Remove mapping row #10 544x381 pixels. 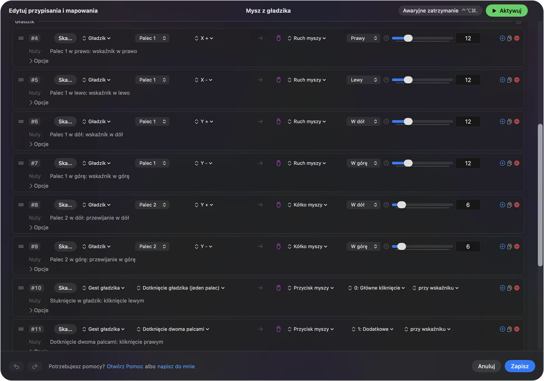pos(517,288)
